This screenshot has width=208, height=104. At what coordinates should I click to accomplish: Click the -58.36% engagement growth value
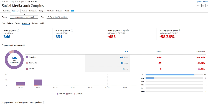(x=167, y=37)
